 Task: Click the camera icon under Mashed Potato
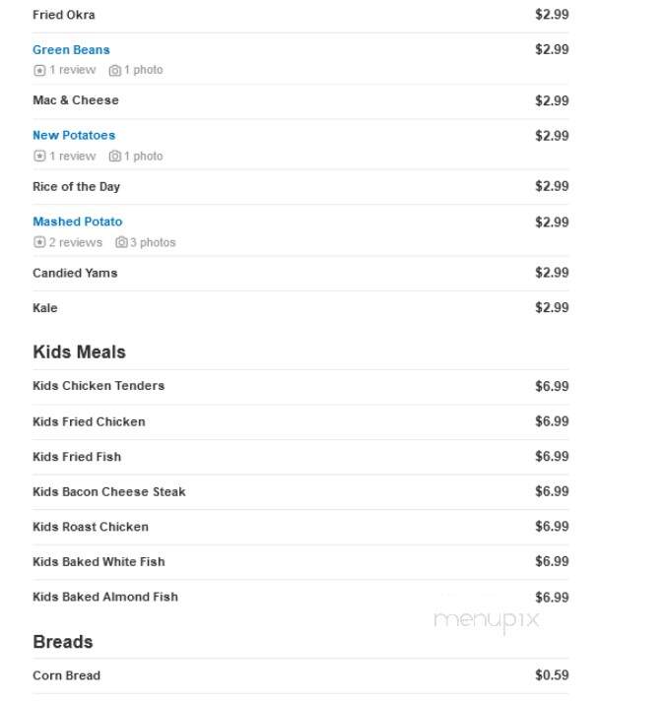click(x=121, y=242)
